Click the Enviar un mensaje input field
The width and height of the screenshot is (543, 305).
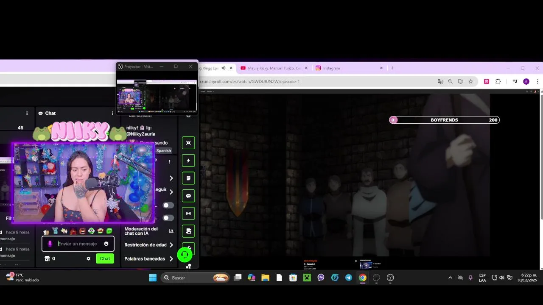[x=78, y=244]
